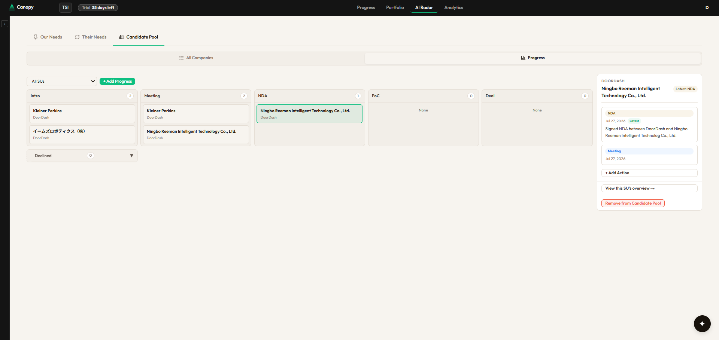The image size is (719, 340).
Task: Click the DOORDASH label in detail panel
Action: tap(613, 81)
